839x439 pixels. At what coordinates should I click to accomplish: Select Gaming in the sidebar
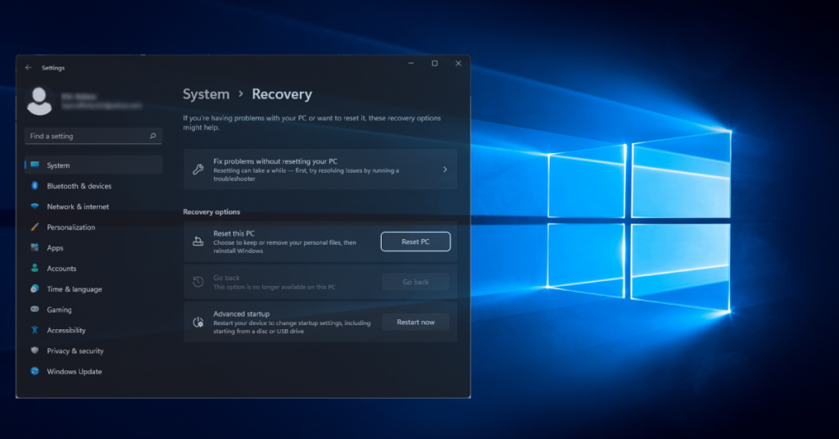tap(59, 310)
